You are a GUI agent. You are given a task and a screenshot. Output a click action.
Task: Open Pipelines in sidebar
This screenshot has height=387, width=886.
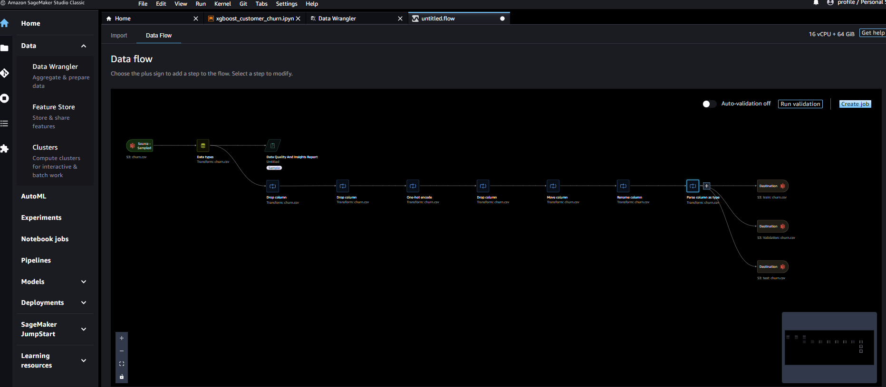(36, 260)
